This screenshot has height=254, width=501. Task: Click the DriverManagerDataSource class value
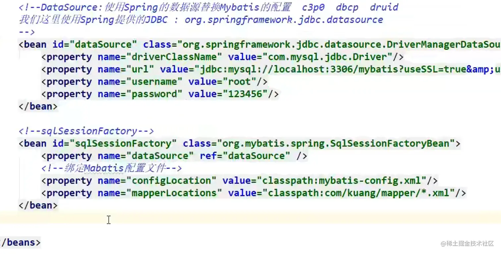pos(340,45)
